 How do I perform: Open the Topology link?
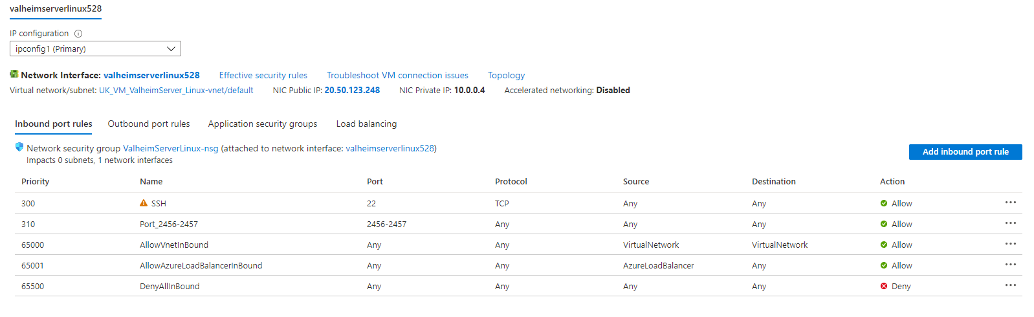click(x=507, y=75)
